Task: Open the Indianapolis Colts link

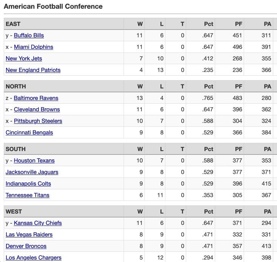Action: (28, 184)
